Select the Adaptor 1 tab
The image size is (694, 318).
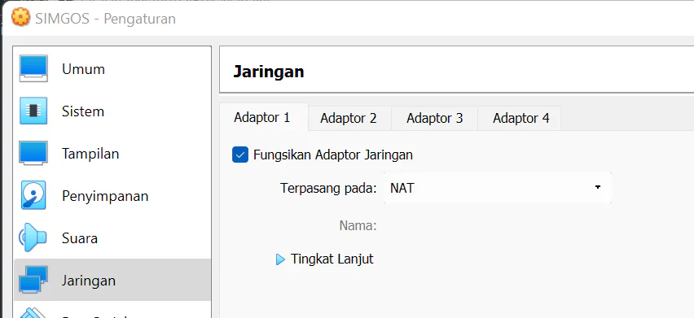(x=262, y=117)
